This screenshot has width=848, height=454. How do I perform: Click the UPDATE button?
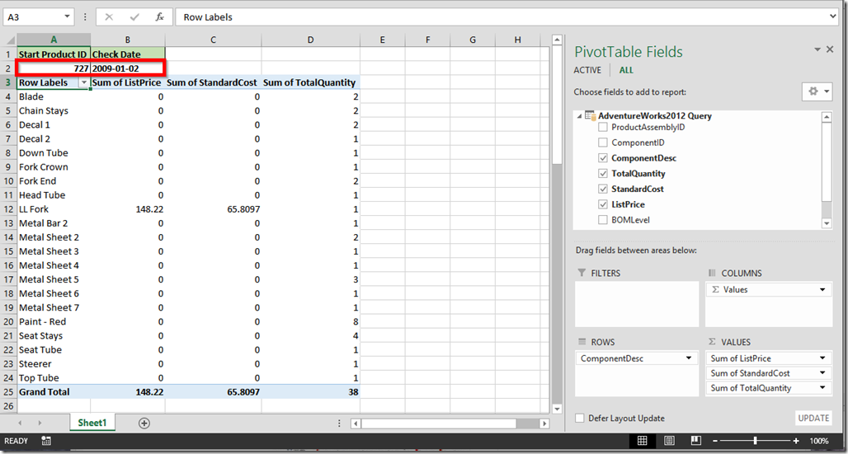(x=813, y=418)
